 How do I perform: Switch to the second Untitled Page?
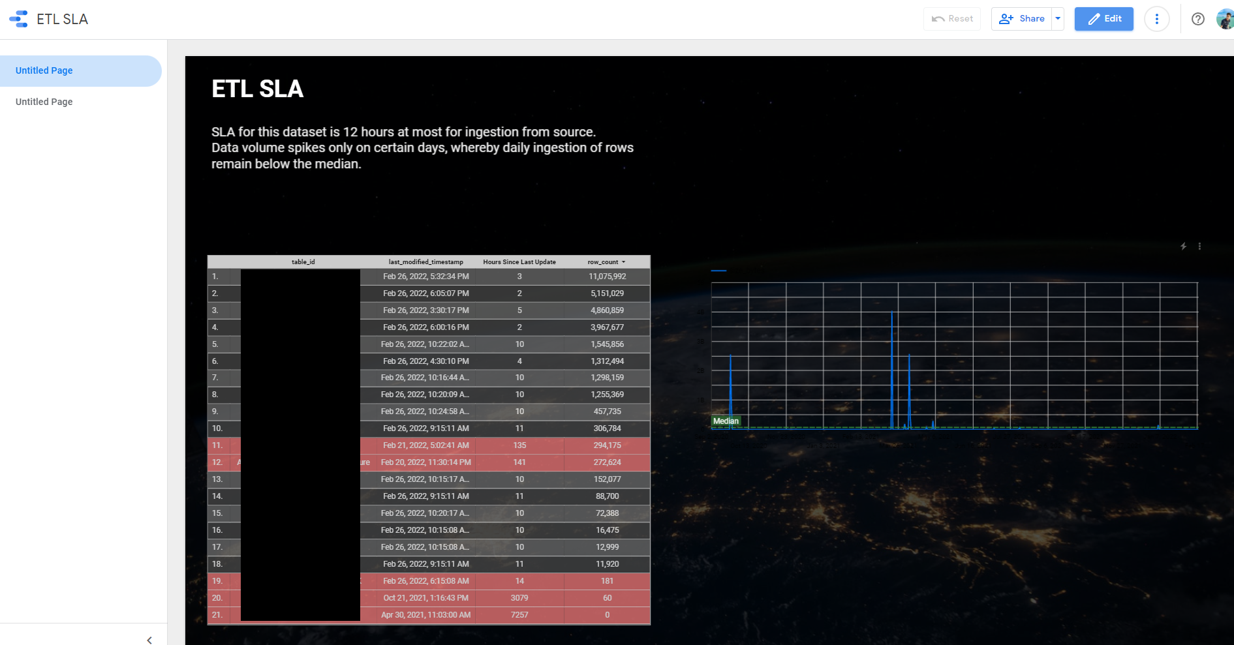[x=44, y=102]
